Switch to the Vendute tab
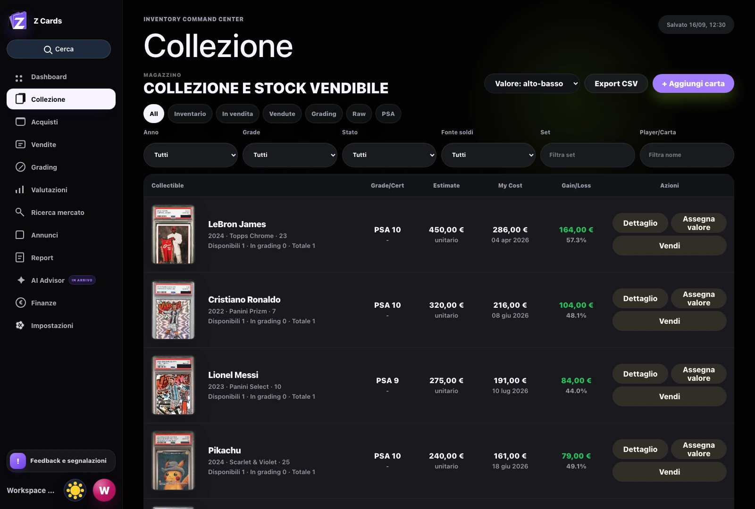The width and height of the screenshot is (755, 509). (x=282, y=114)
